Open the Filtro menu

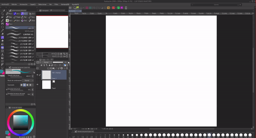click(56, 4)
